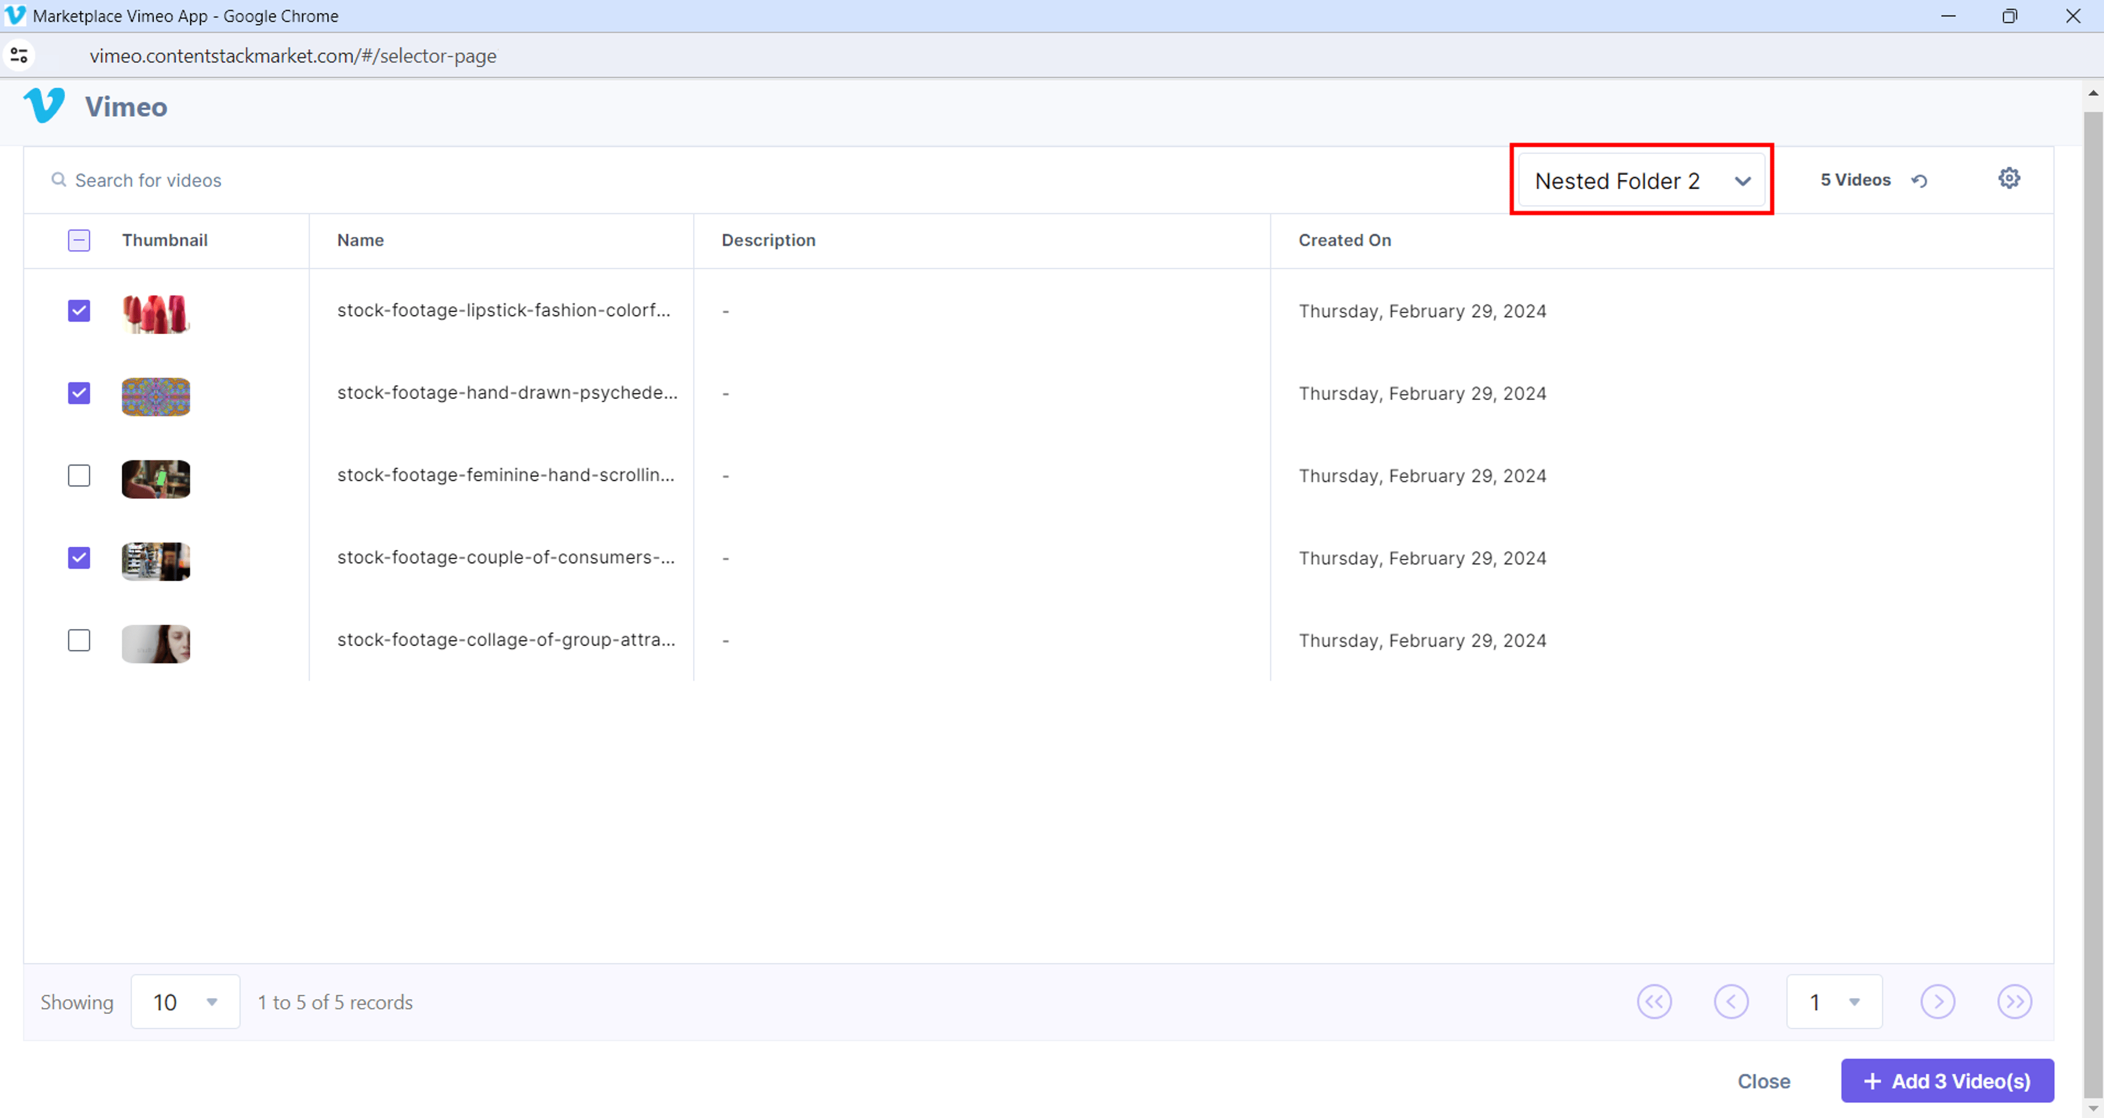Click the 5 Videos count label
This screenshot has height=1118, width=2104.
pyautogui.click(x=1856, y=180)
